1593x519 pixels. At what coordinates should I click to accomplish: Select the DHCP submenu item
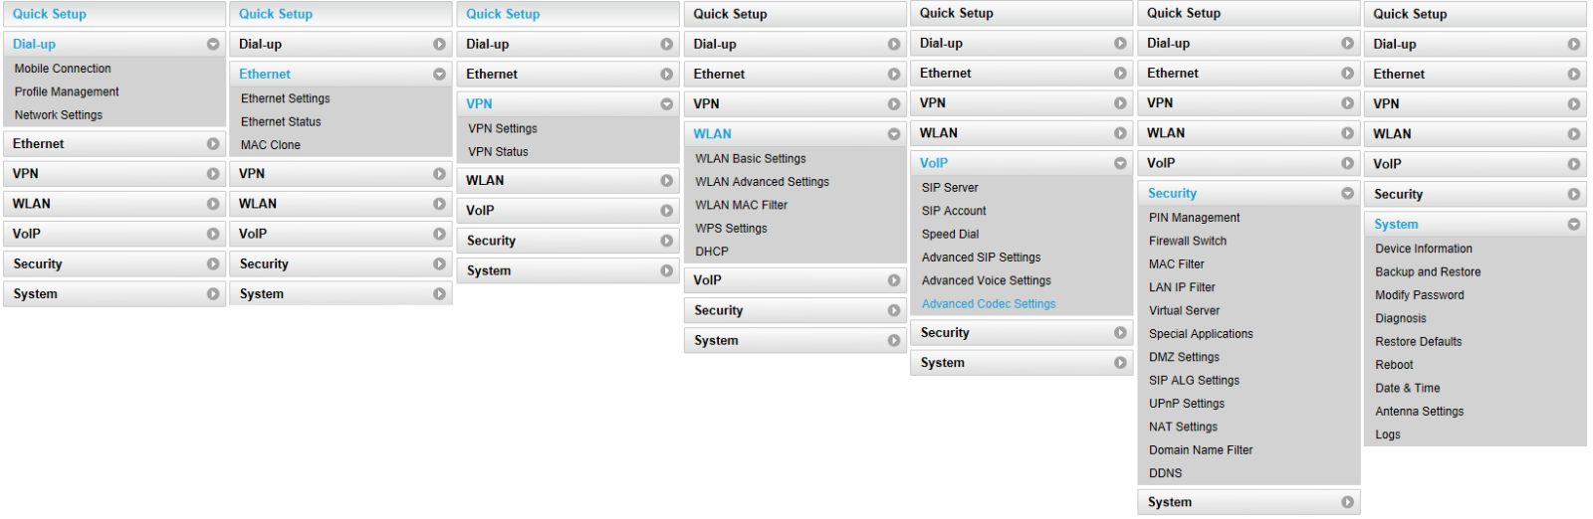pyautogui.click(x=712, y=252)
